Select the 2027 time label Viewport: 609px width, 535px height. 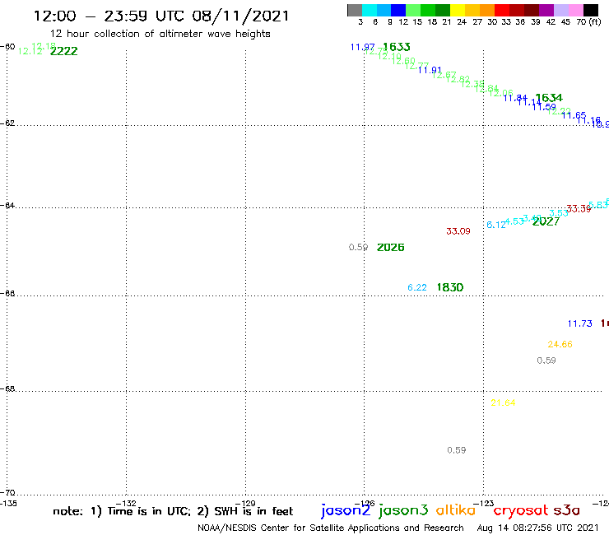point(546,221)
